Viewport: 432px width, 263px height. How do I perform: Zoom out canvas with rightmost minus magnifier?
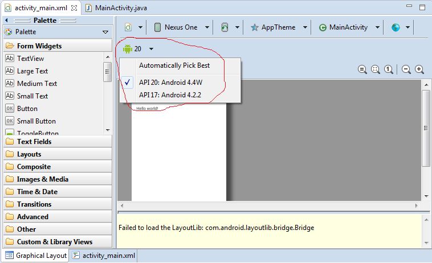pos(406,69)
